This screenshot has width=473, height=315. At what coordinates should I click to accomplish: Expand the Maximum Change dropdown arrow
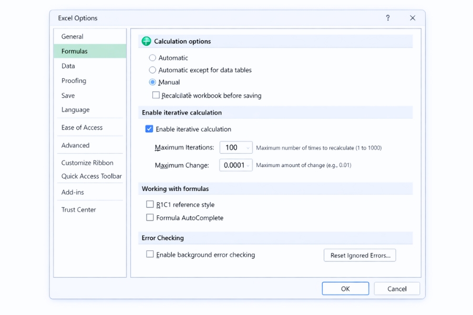coord(248,165)
